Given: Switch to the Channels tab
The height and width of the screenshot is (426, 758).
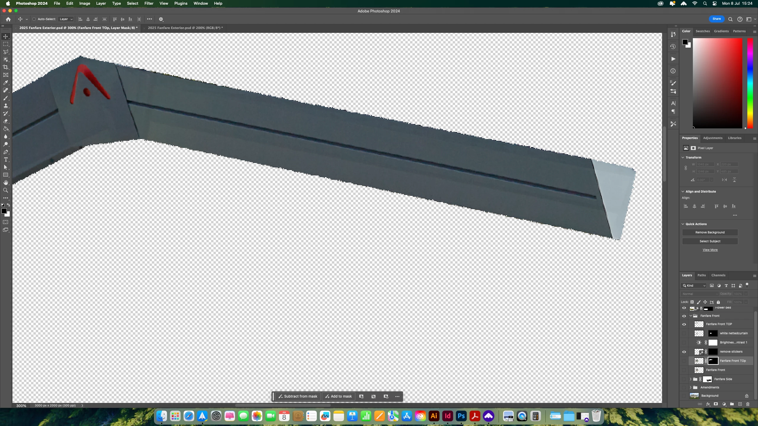Looking at the screenshot, I should click(x=718, y=275).
